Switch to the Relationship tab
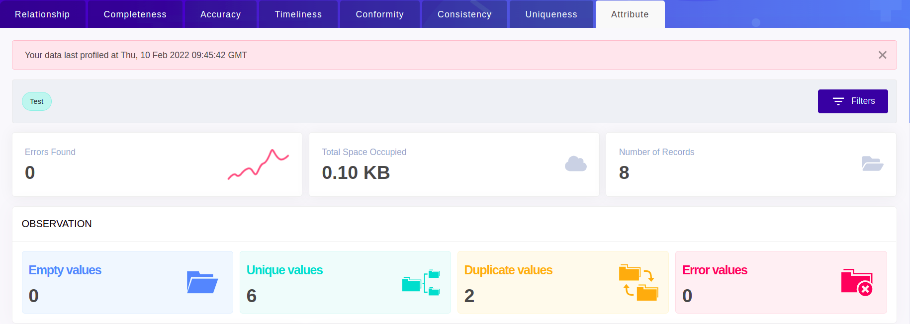This screenshot has height=324, width=910. (42, 14)
